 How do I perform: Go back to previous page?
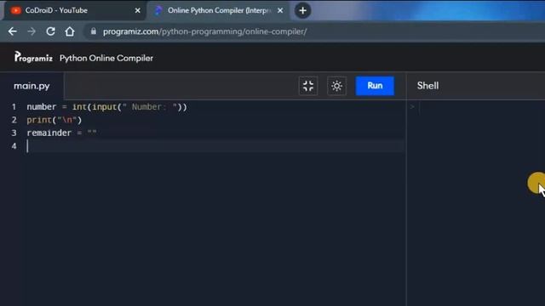tap(13, 31)
